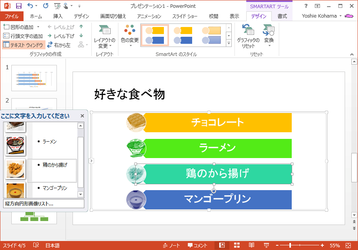Toggle 右から左 right-to-left layout

click(59, 45)
